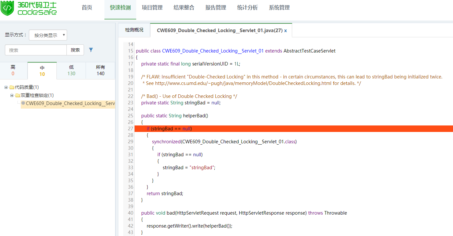Click the 代码质量 folder icon

click(12, 87)
